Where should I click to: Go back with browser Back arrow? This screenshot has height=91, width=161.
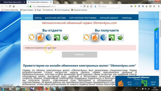pyautogui.click(x=2, y=6)
